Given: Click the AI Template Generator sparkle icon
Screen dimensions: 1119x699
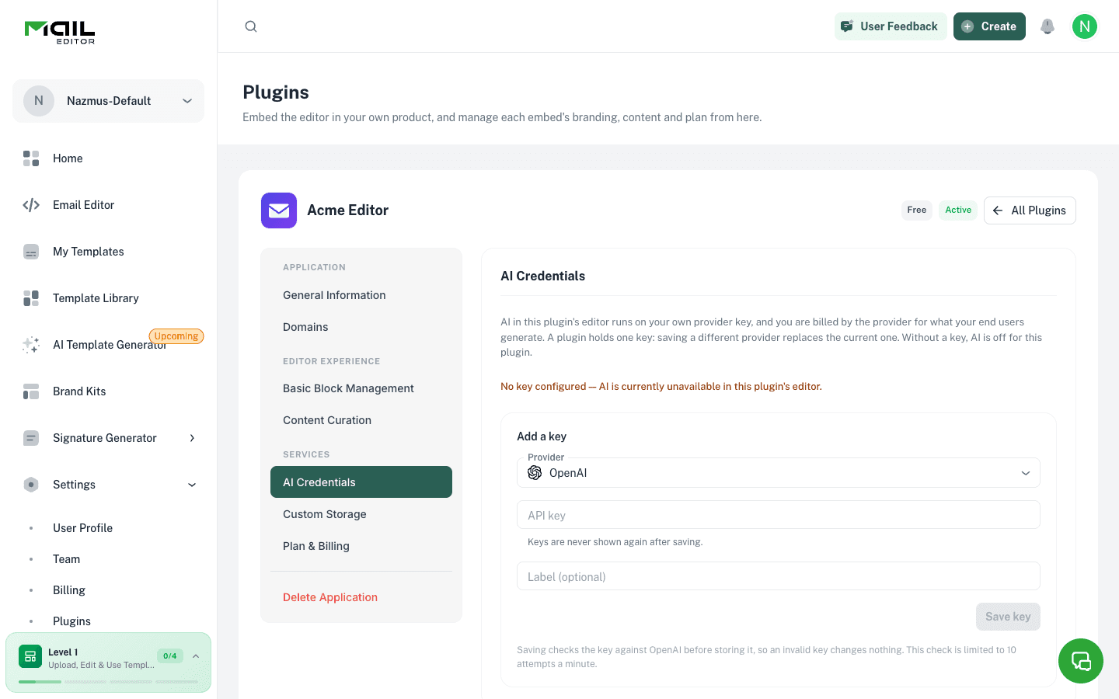Looking at the screenshot, I should [x=31, y=345].
